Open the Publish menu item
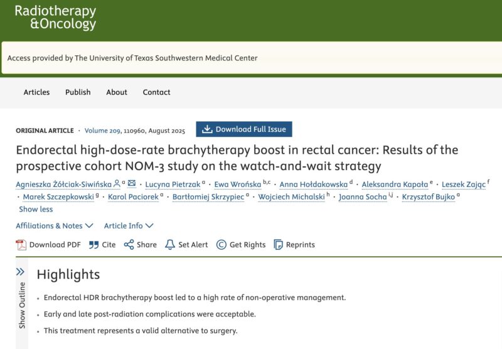 78,92
